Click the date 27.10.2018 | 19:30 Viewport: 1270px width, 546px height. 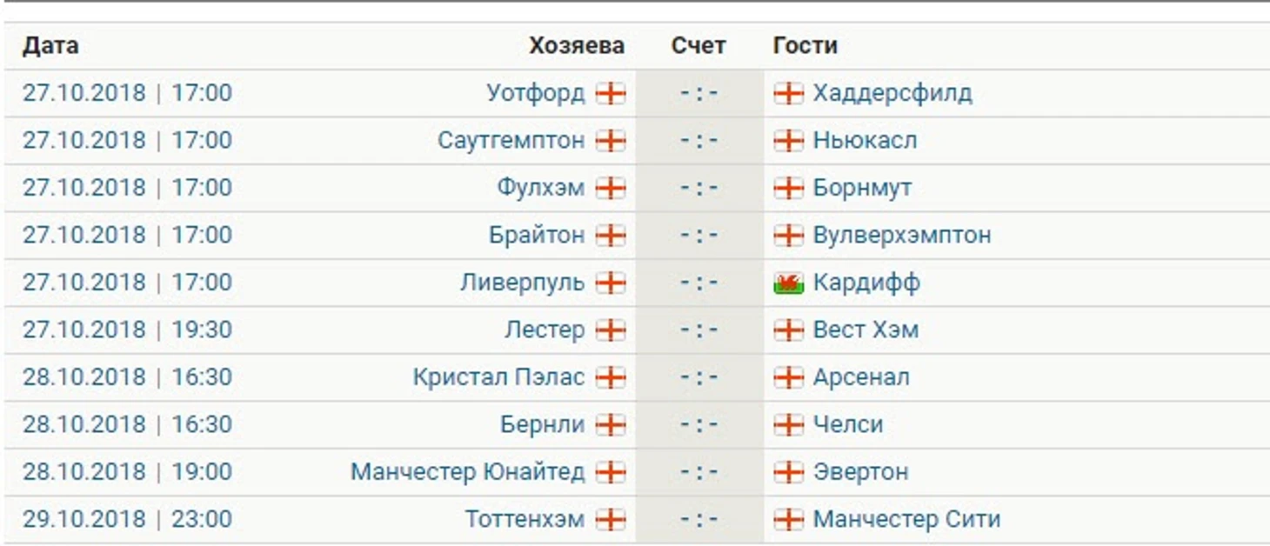tap(127, 330)
